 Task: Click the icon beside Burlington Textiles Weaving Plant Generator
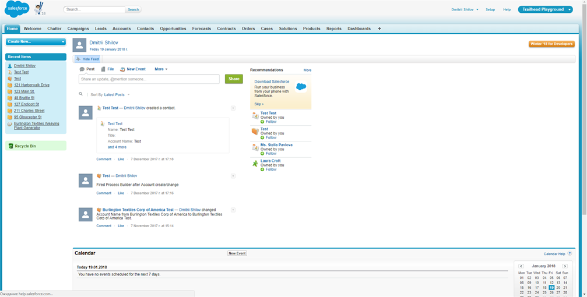pyautogui.click(x=10, y=124)
